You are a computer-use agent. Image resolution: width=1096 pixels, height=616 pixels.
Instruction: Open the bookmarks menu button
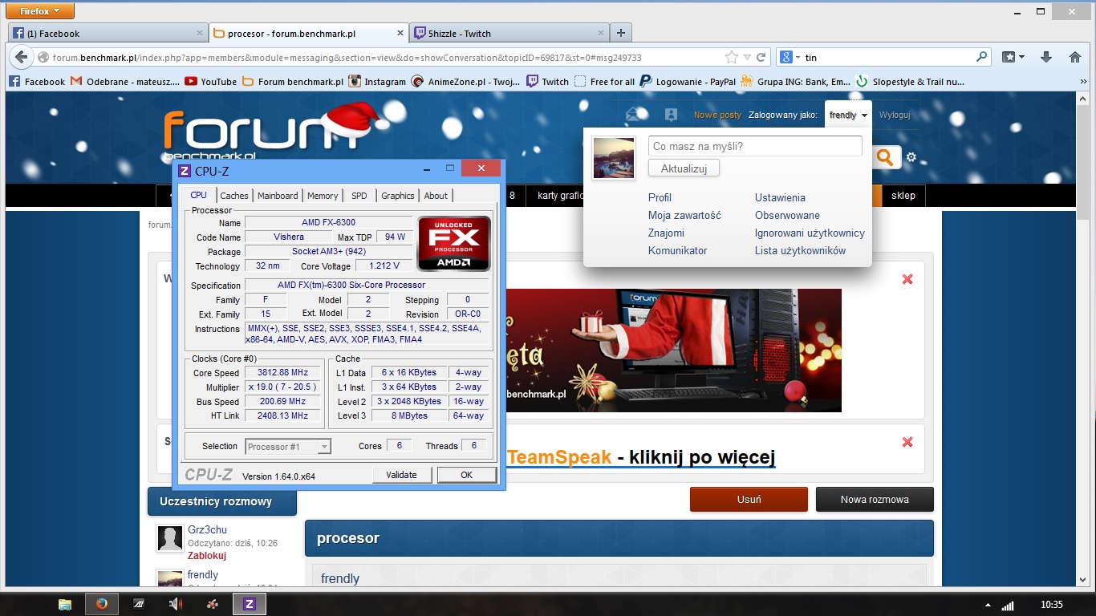pyautogui.click(x=1013, y=57)
